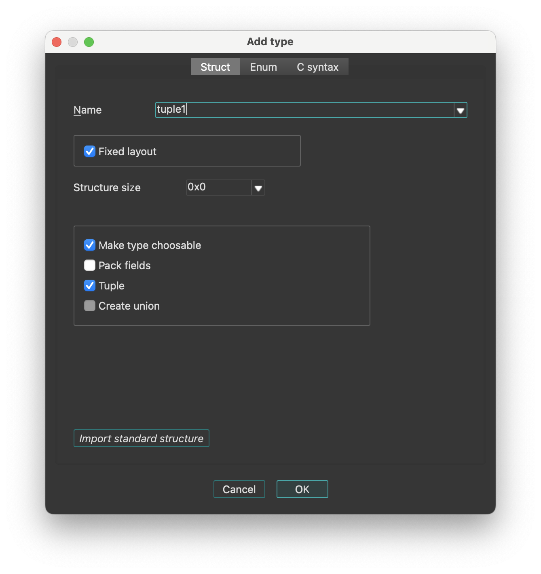Confirm with the OK button

302,489
